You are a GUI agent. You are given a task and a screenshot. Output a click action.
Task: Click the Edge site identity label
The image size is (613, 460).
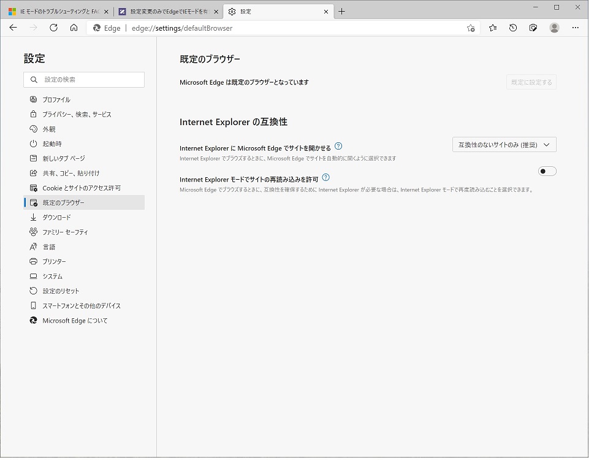click(x=107, y=28)
